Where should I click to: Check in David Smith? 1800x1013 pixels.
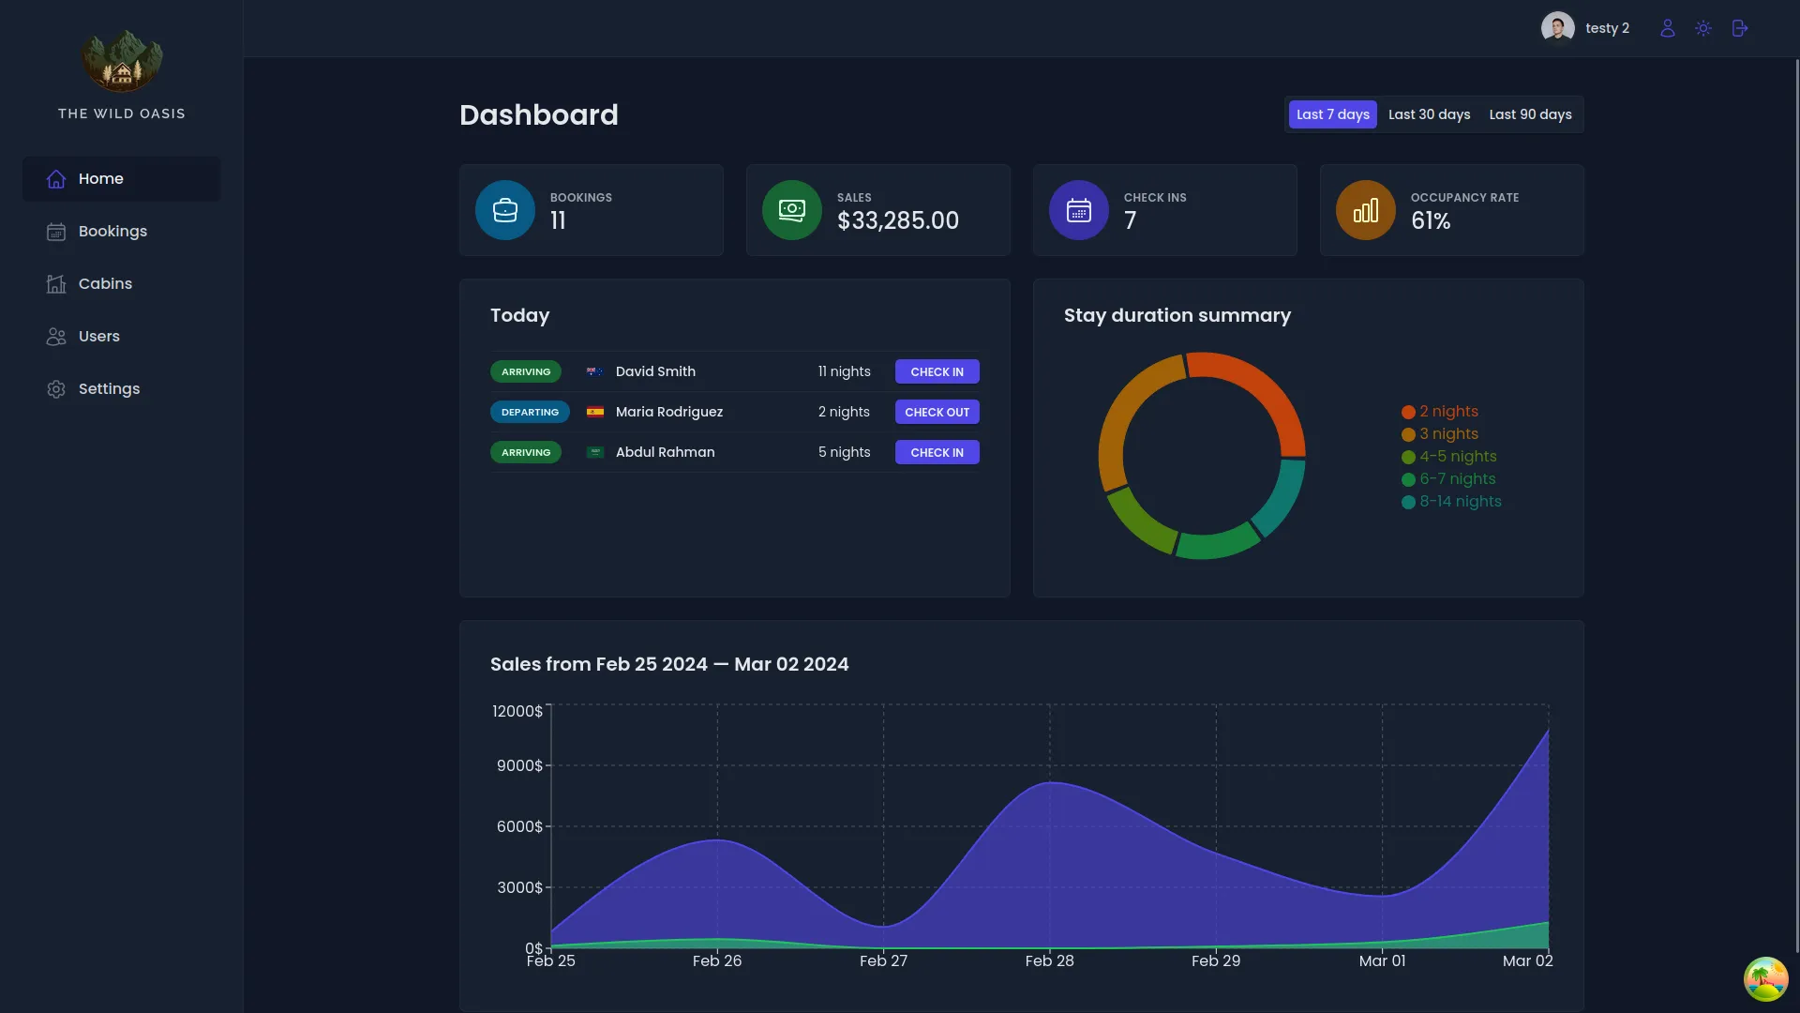937,371
